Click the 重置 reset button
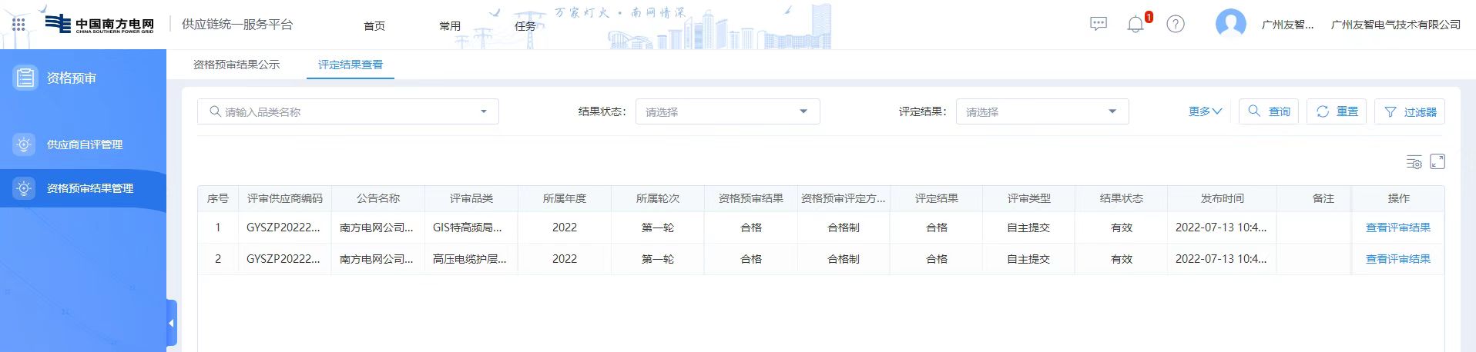Image resolution: width=1476 pixels, height=352 pixels. pyautogui.click(x=1337, y=111)
